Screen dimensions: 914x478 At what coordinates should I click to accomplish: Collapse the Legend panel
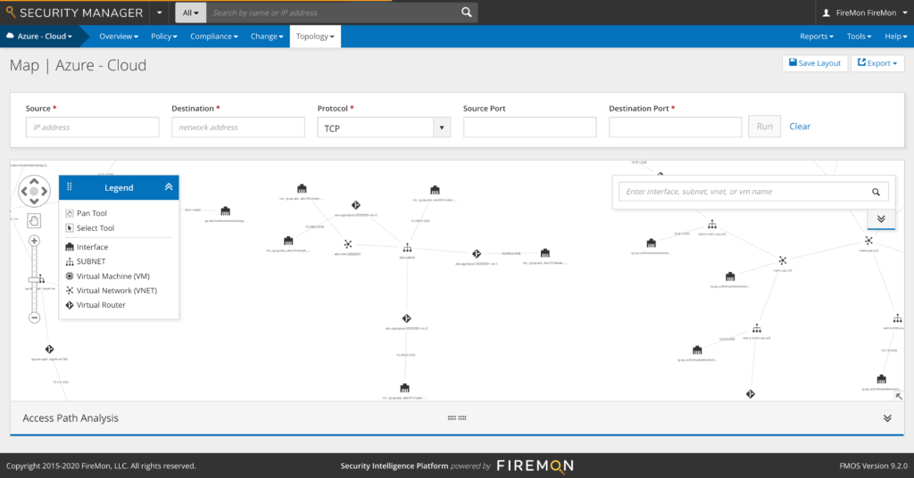[x=169, y=187]
